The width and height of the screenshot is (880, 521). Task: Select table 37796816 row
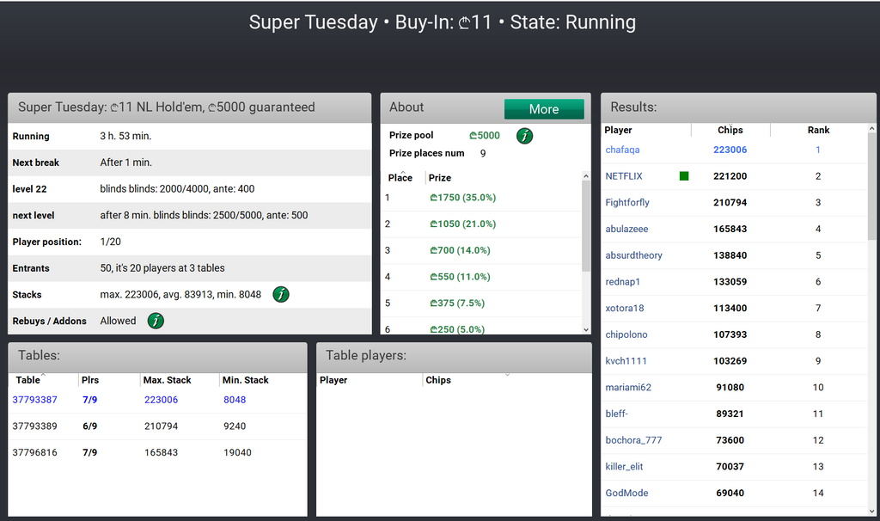(158, 452)
